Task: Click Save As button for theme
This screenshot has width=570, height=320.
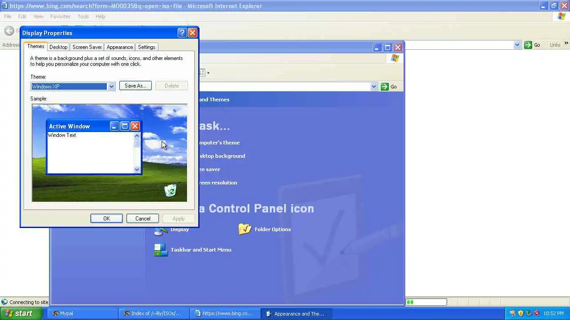Action: pos(135,86)
